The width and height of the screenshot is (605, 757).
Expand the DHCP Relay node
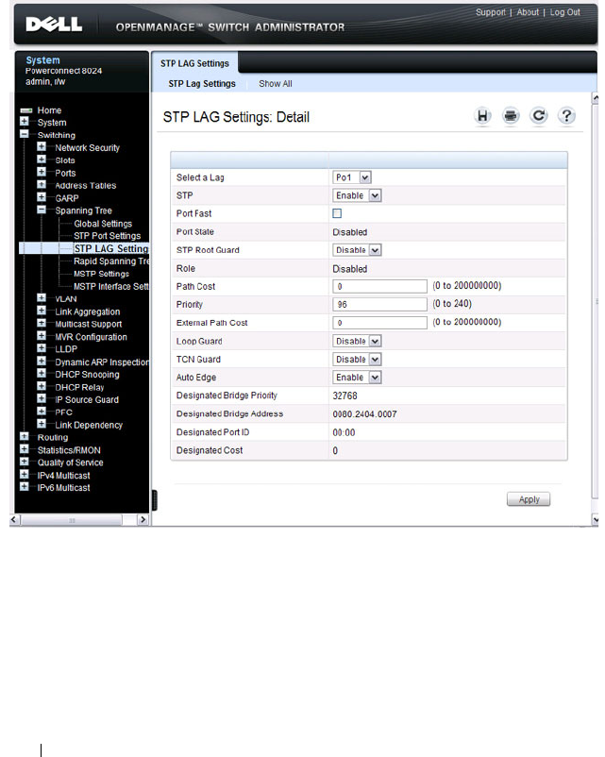(42, 386)
